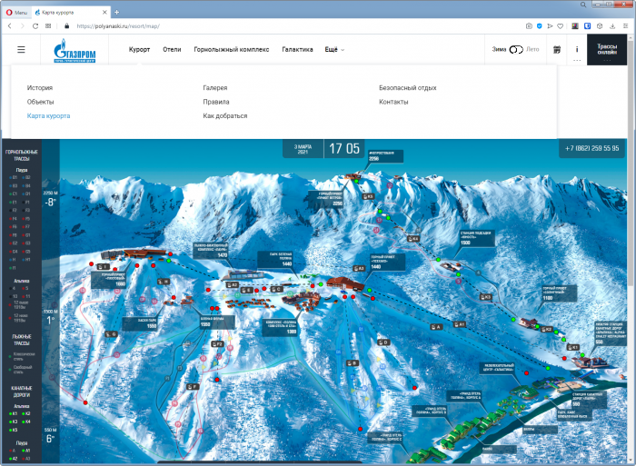
Task: Click the Opera snapshot camera icon
Action: point(529,26)
